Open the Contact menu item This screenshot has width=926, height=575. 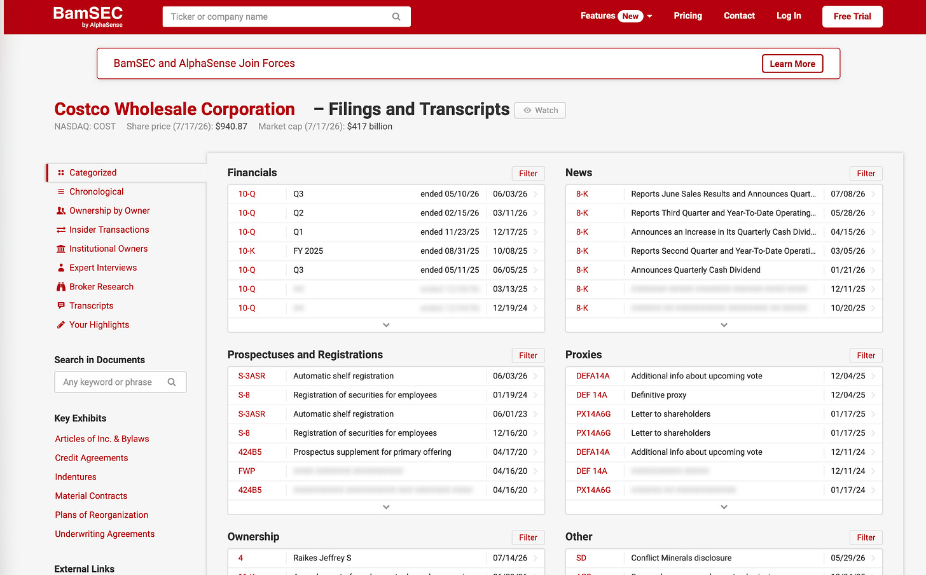pos(739,16)
